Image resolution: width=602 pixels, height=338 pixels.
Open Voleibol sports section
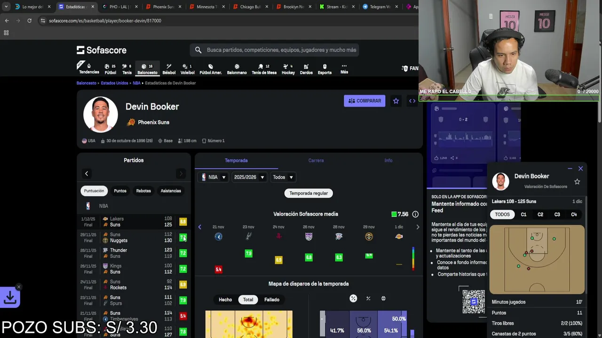(x=187, y=69)
